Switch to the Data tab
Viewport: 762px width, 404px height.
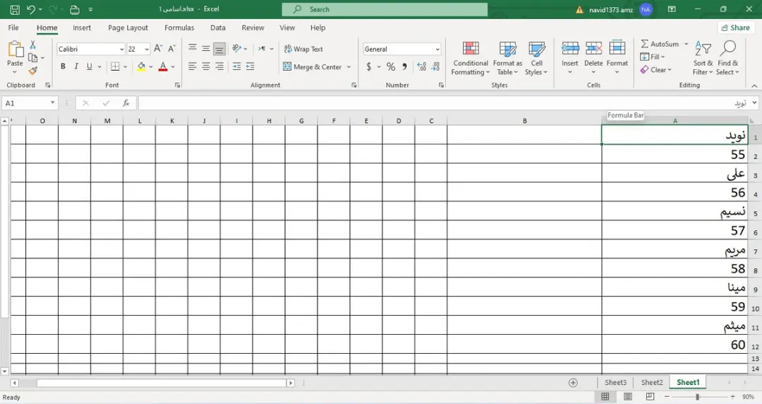pyautogui.click(x=218, y=28)
